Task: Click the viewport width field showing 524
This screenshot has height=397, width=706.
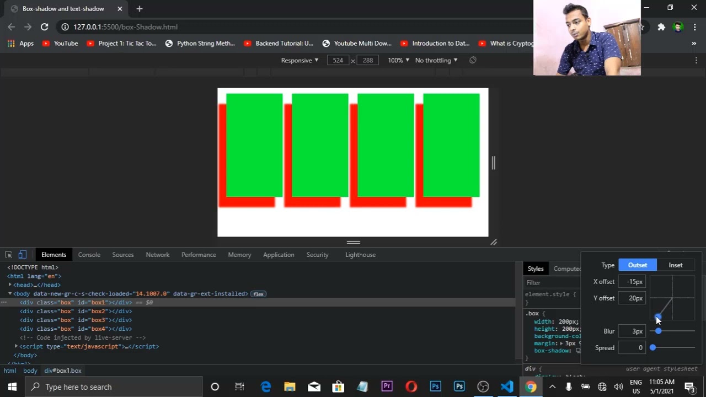Action: click(338, 60)
